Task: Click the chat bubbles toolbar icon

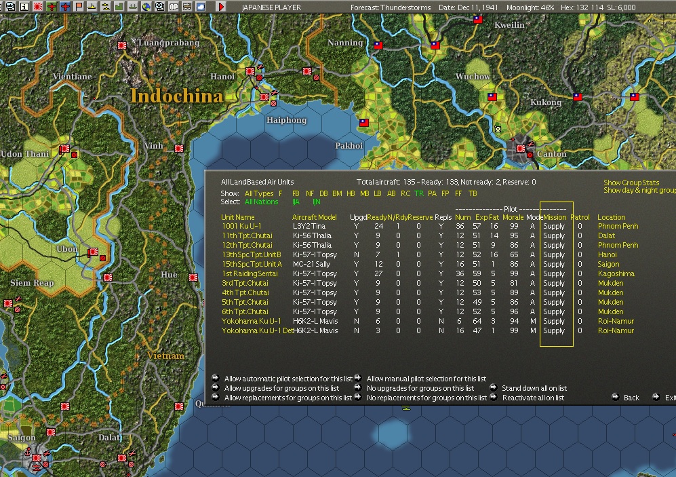Action: (x=10, y=7)
